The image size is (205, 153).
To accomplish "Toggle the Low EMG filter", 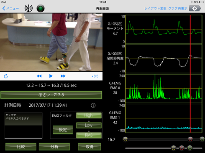I will click(x=89, y=125).
